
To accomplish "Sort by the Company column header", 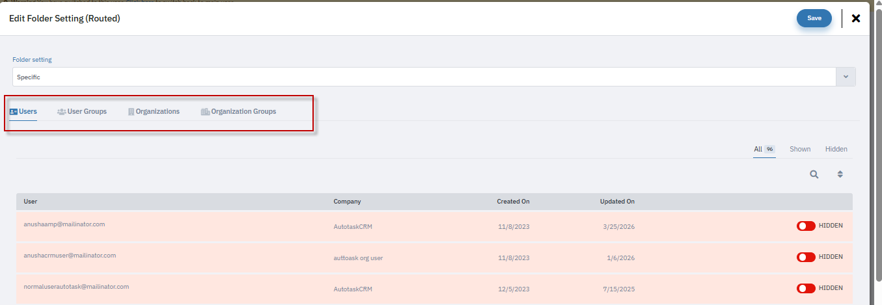I will [347, 202].
